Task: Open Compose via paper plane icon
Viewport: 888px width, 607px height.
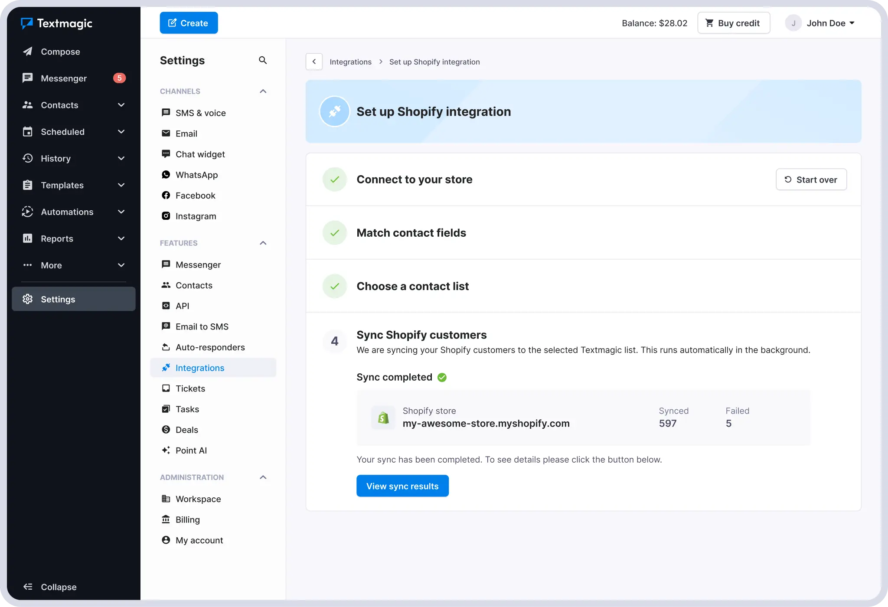Action: pos(28,52)
